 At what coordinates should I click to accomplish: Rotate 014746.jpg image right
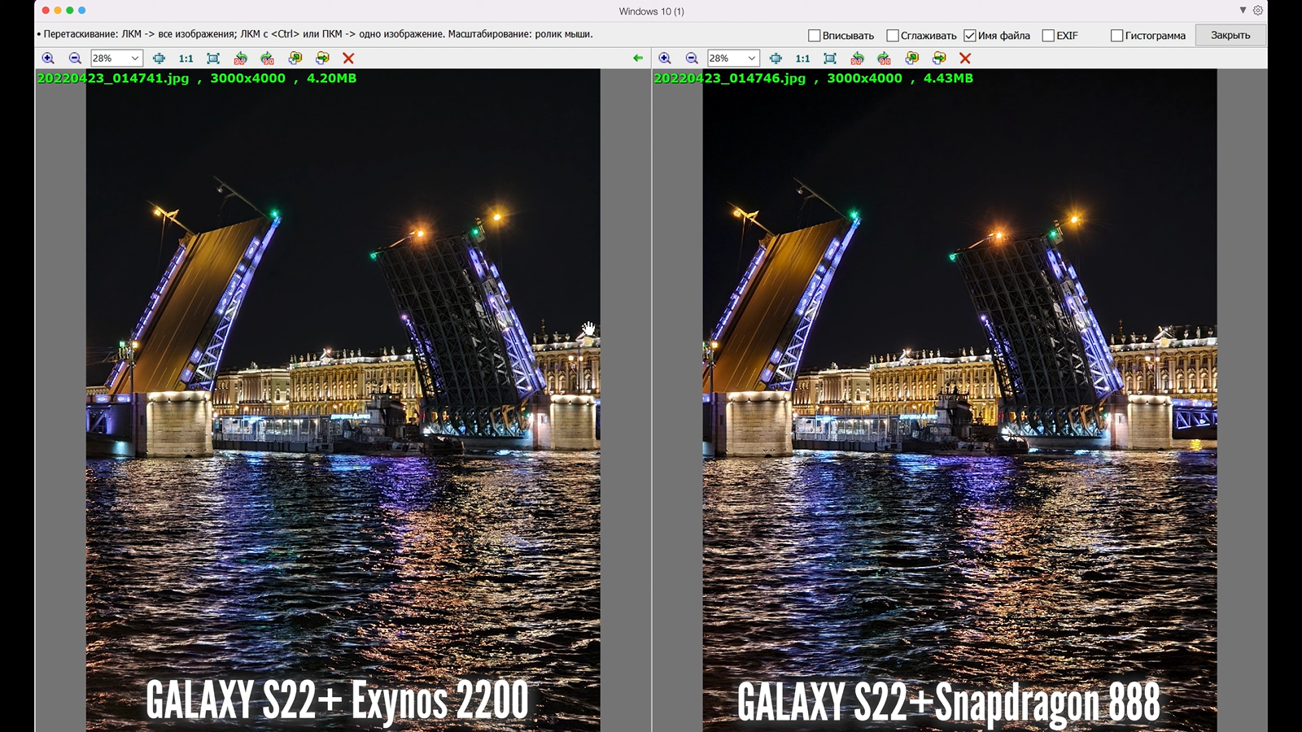884,59
